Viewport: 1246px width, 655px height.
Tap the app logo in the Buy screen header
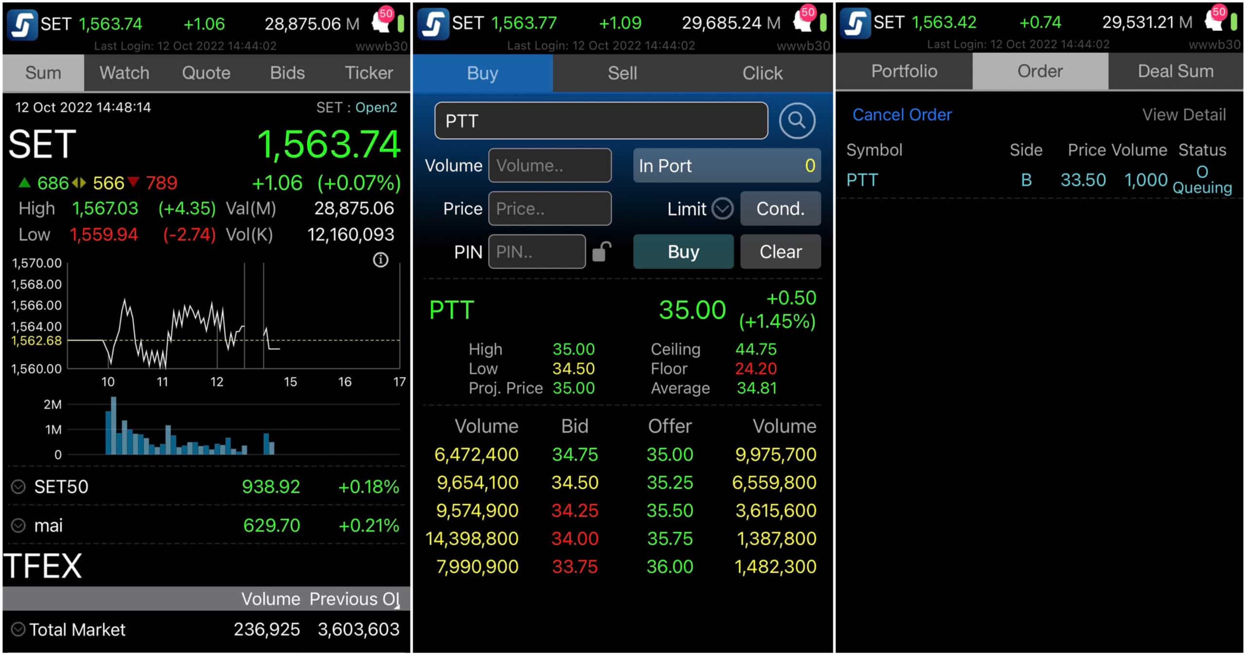tap(433, 24)
